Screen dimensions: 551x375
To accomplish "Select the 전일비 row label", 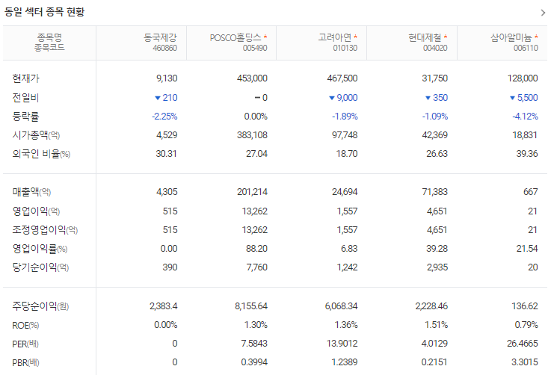I will click(25, 98).
